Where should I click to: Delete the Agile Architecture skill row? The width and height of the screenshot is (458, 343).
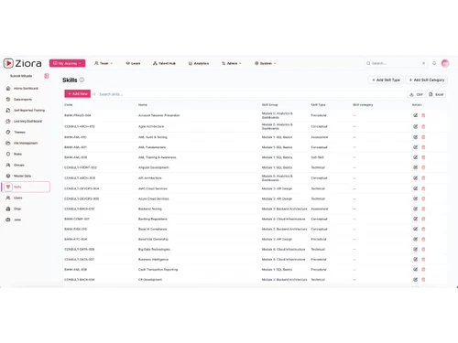pyautogui.click(x=423, y=126)
